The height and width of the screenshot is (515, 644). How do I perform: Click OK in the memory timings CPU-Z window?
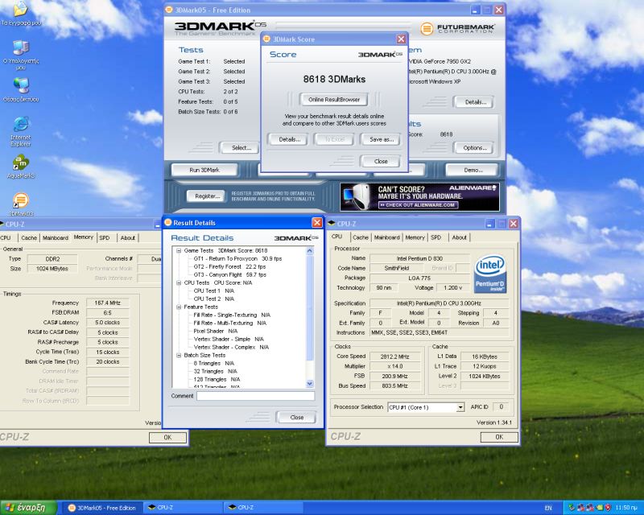[x=167, y=438]
